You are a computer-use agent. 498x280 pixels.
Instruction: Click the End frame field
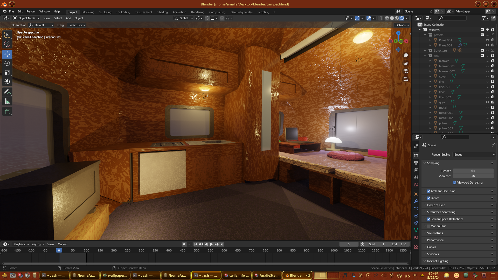click(399, 244)
